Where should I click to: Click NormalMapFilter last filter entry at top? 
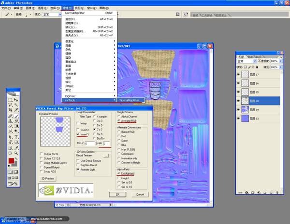[x=89, y=13]
